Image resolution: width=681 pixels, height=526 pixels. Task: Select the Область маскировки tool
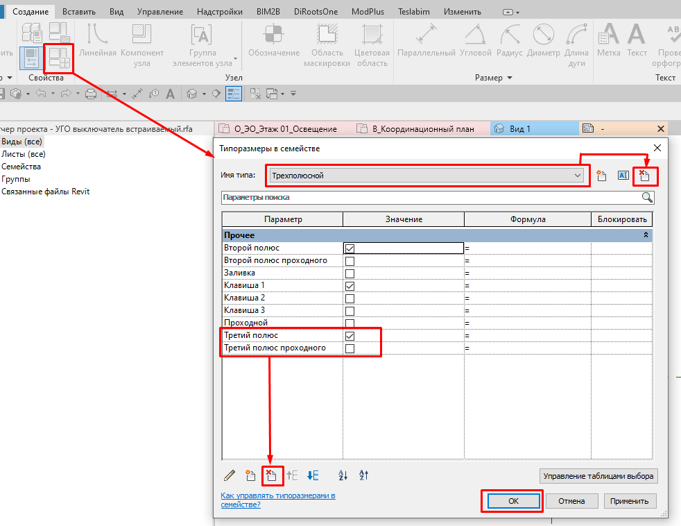(x=327, y=45)
